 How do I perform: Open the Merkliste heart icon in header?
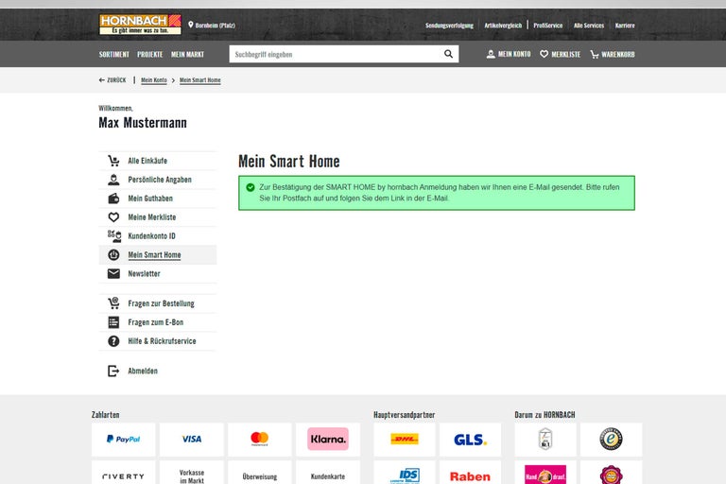[x=544, y=55]
